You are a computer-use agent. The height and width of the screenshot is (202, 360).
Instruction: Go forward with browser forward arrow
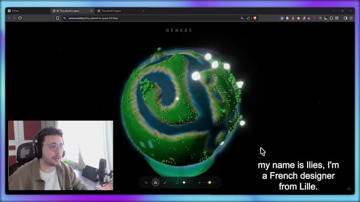pos(14,18)
